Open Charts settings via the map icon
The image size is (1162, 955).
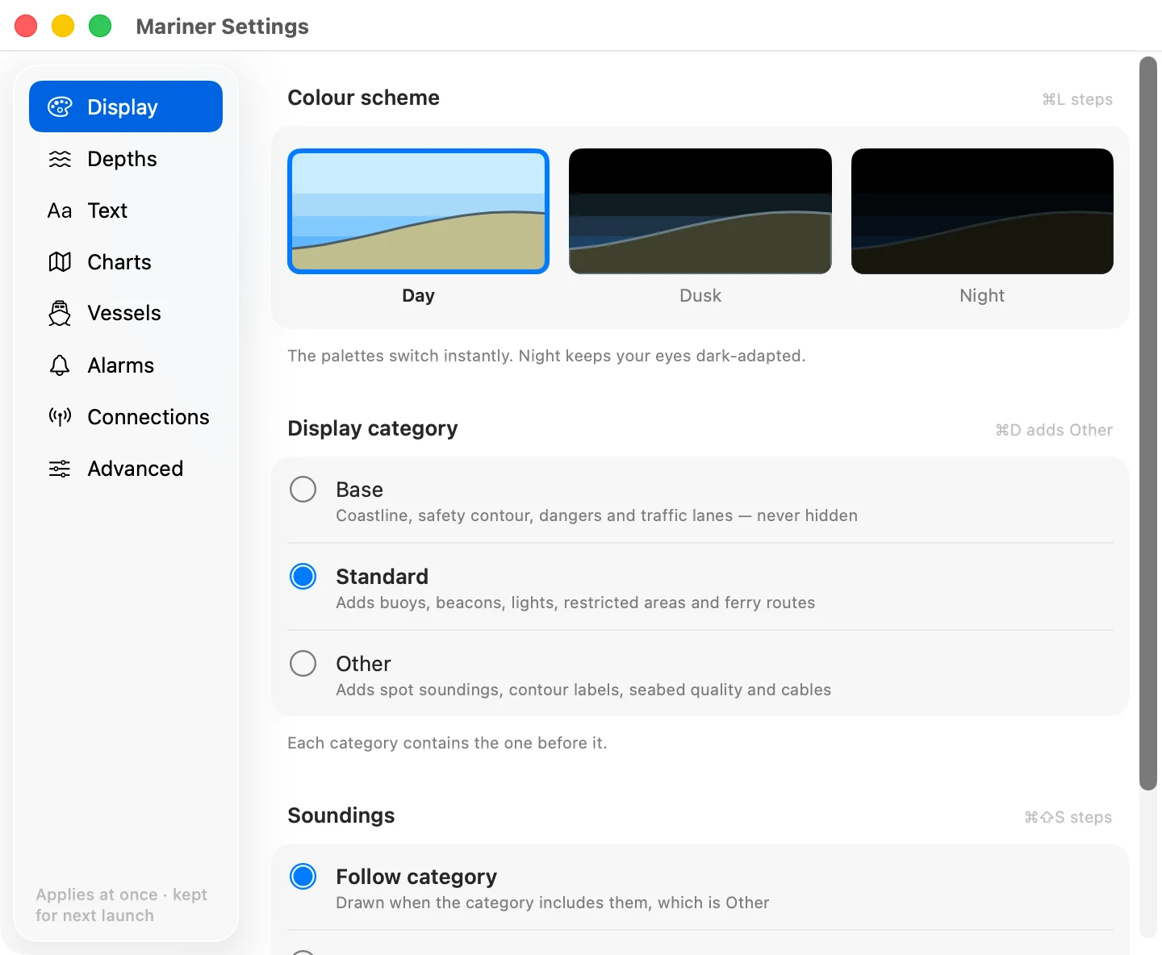60,262
